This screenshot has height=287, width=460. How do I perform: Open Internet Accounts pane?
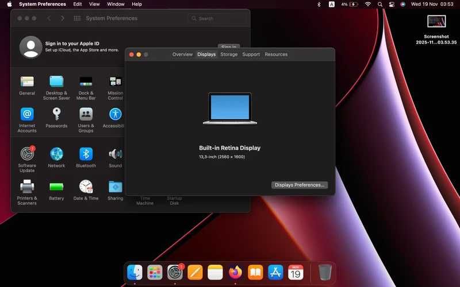[27, 120]
